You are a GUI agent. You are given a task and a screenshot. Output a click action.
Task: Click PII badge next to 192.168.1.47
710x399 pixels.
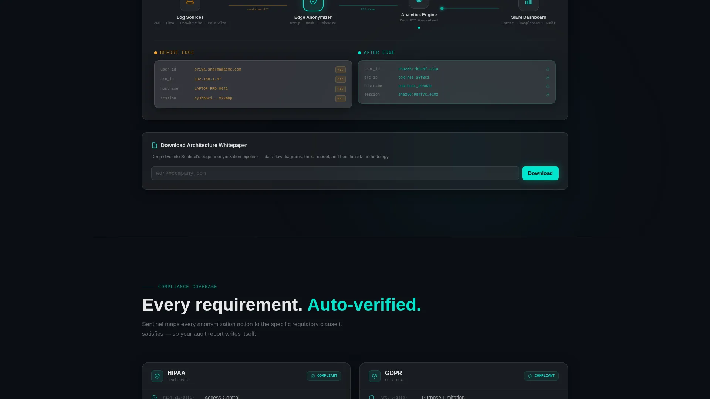click(x=341, y=79)
